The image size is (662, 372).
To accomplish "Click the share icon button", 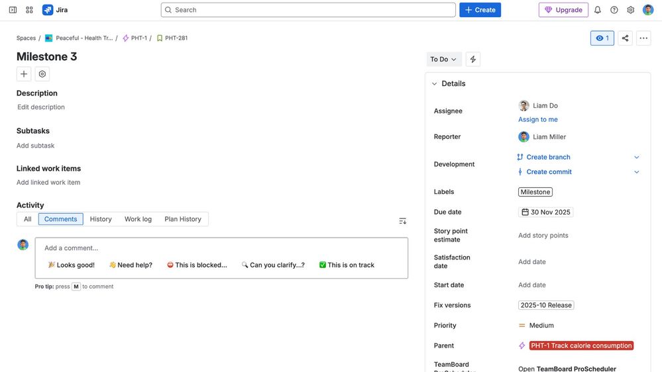I will tap(625, 38).
